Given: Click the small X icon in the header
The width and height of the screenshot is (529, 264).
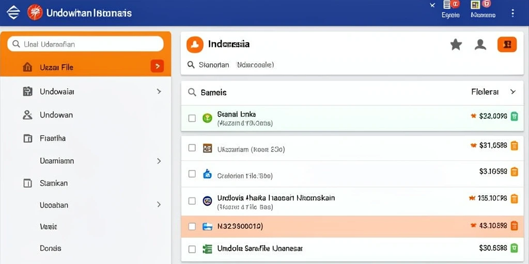Looking at the screenshot, I should (432, 5).
